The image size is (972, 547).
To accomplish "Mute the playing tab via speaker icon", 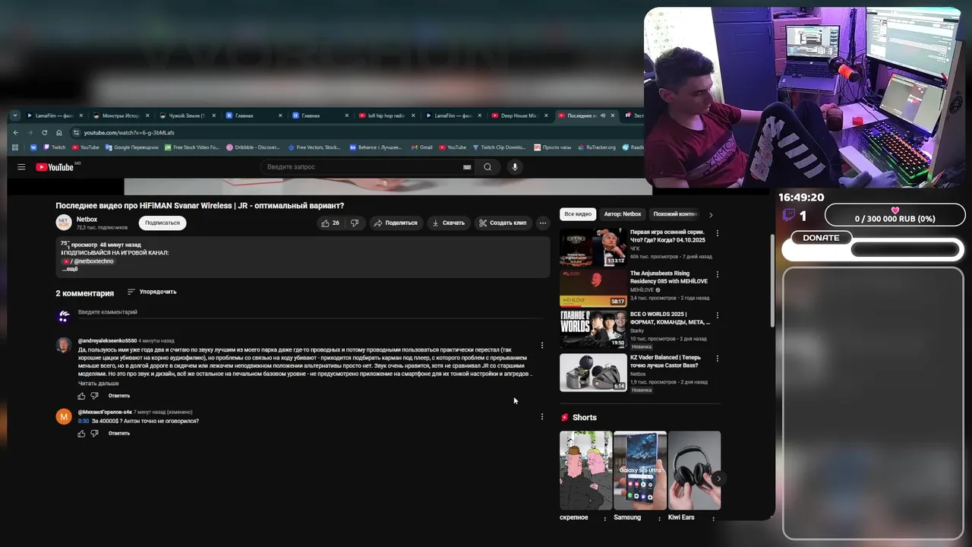I will (603, 115).
